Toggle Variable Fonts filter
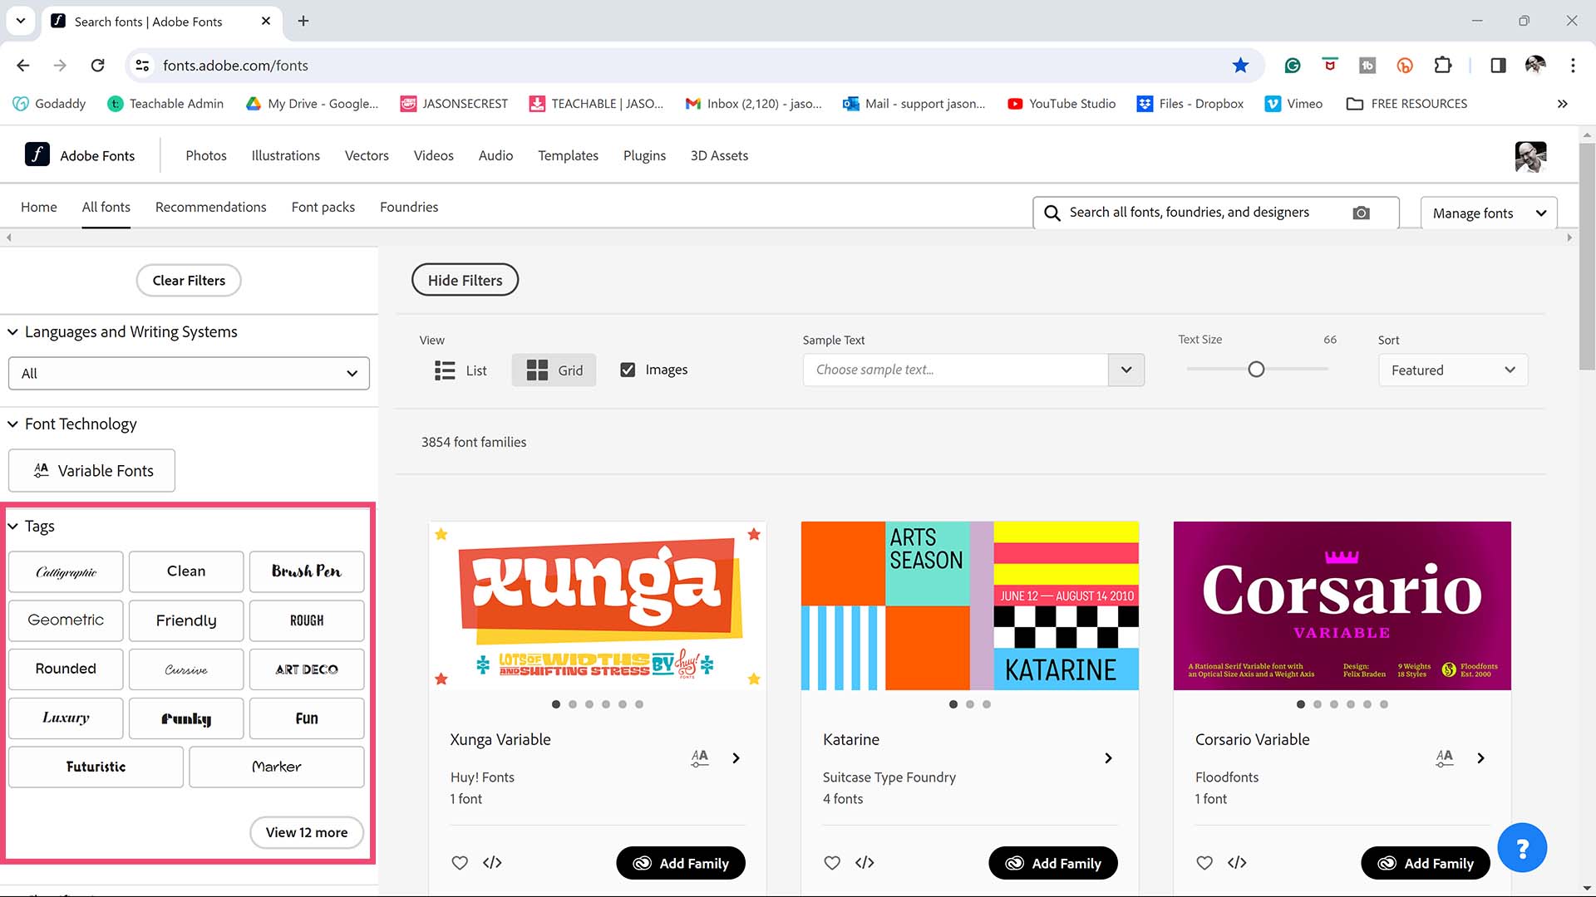Viewport: 1596px width, 897px height. (x=91, y=471)
